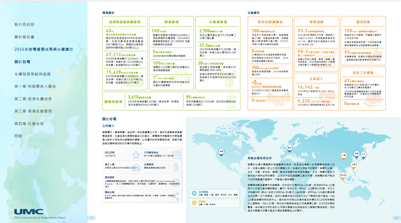Select 關於聯電 in the sidebar navigation
Viewport: 401px width, 223px height.
pyautogui.click(x=22, y=62)
